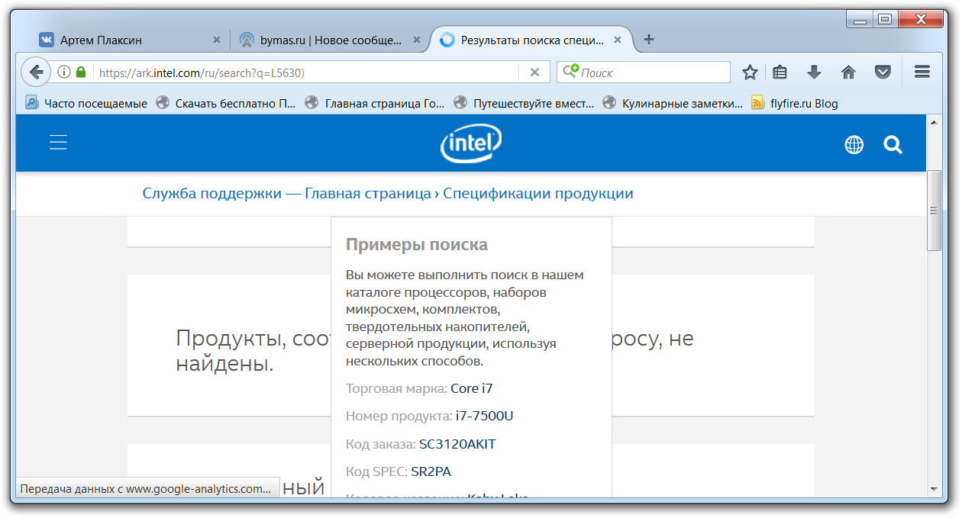Go to the browser home page
Viewport: 962px width, 518px height.
tap(848, 72)
